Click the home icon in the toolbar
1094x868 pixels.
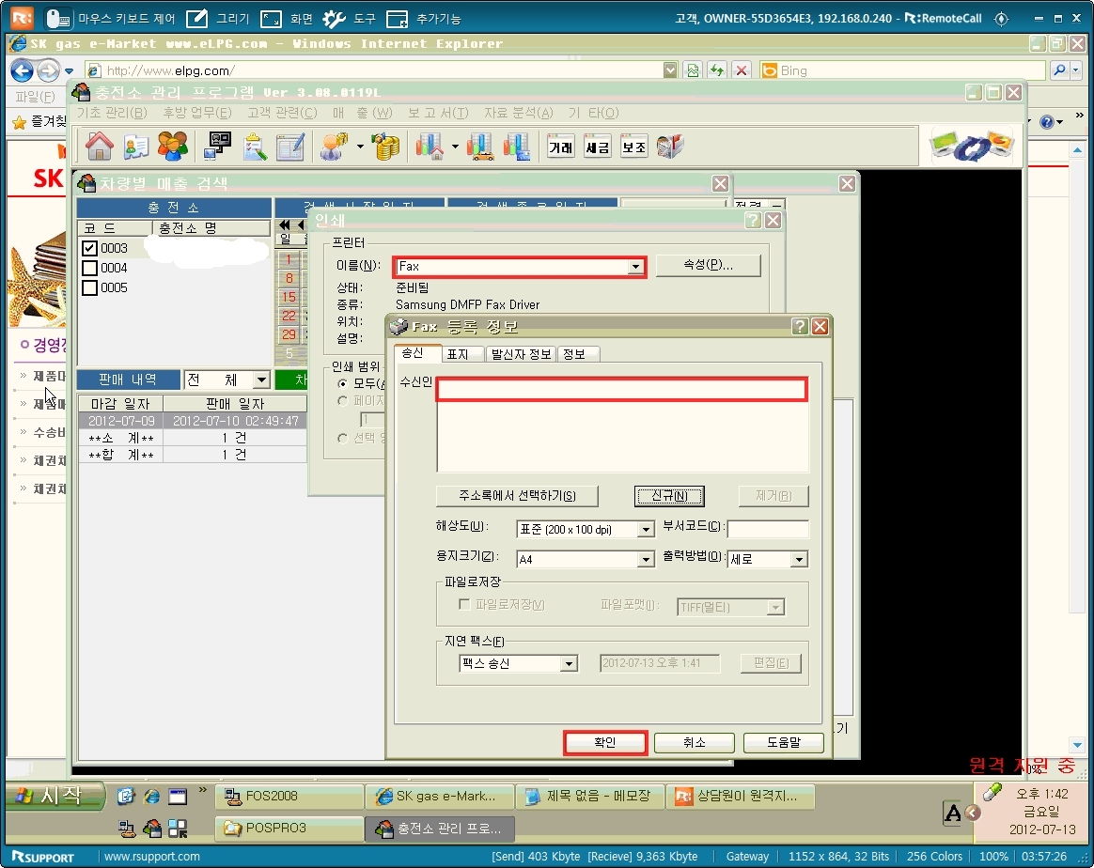[99, 146]
